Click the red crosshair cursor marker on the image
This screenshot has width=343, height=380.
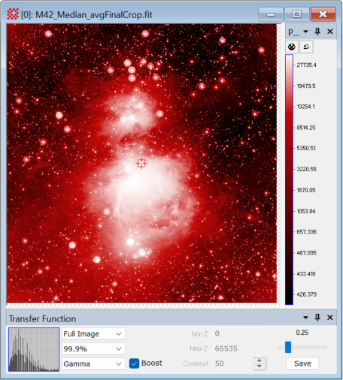141,163
